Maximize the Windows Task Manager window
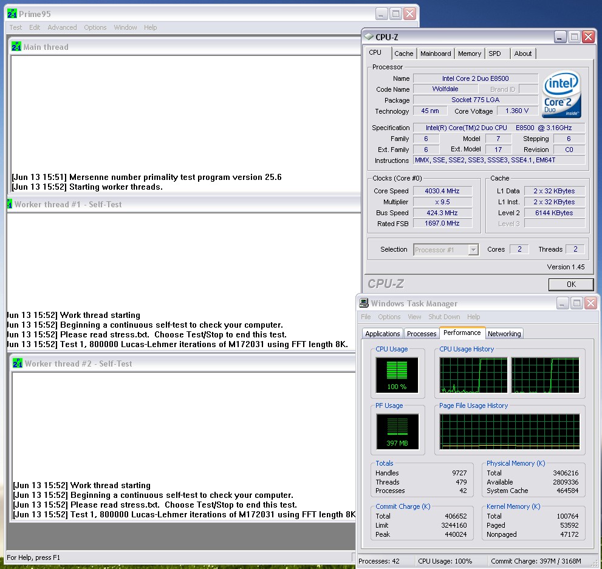This screenshot has width=602, height=569. (x=576, y=303)
